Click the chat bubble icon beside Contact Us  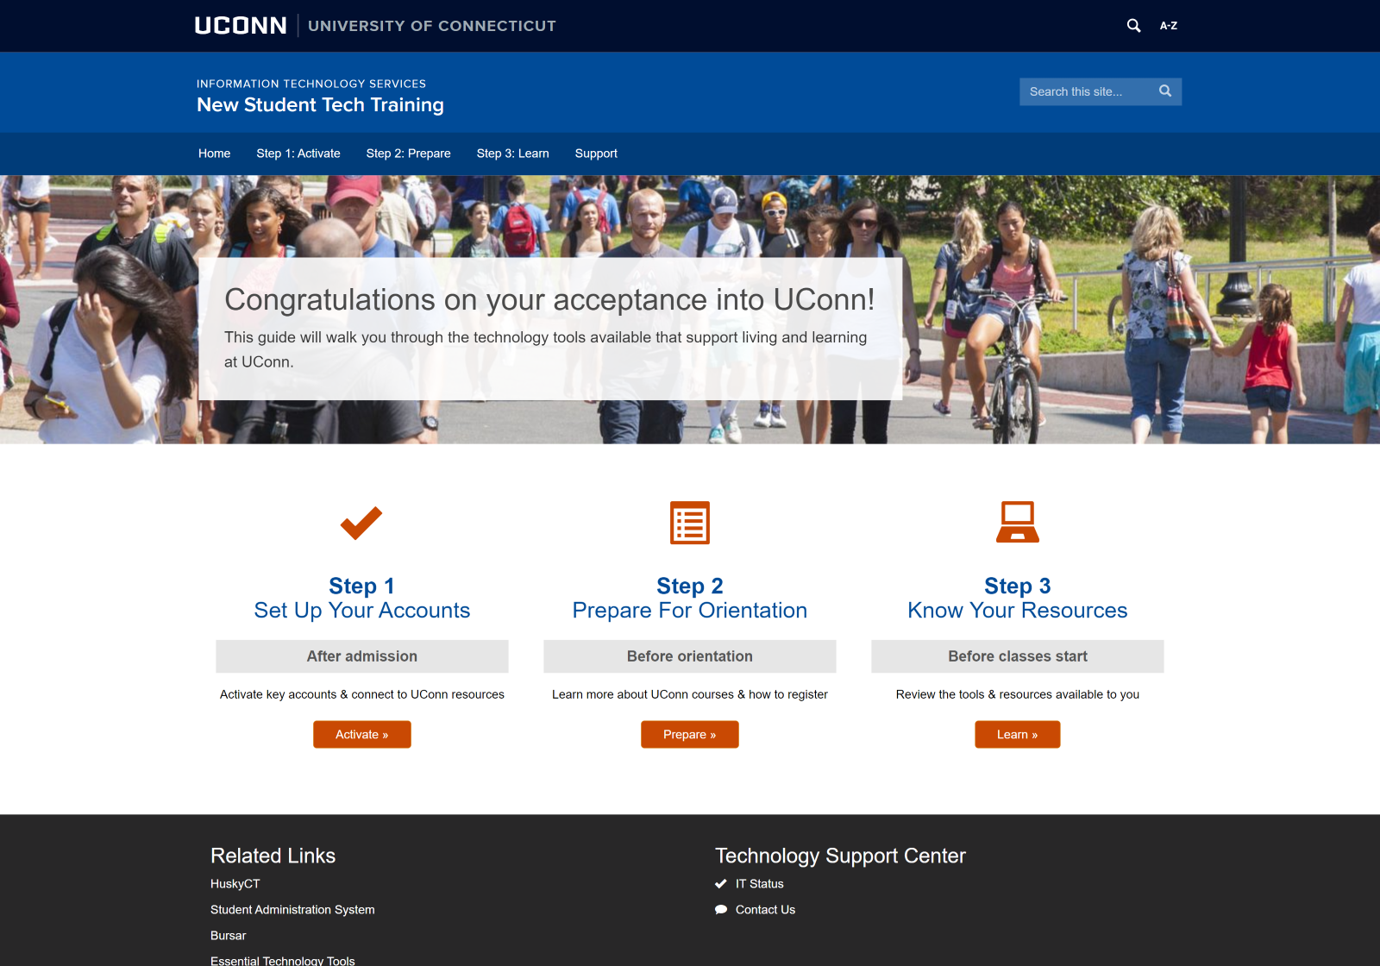tap(721, 910)
